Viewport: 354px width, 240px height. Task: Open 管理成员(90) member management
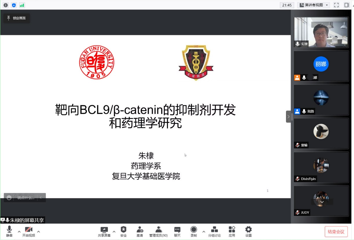pyautogui.click(x=158, y=231)
